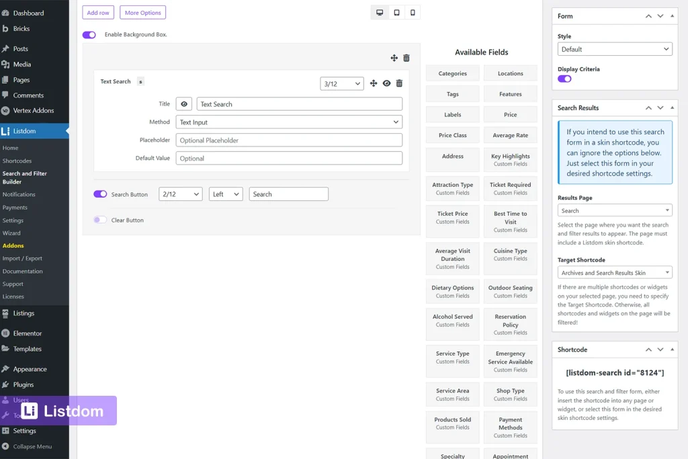Open More Options
The height and width of the screenshot is (459, 688).
[x=142, y=12]
